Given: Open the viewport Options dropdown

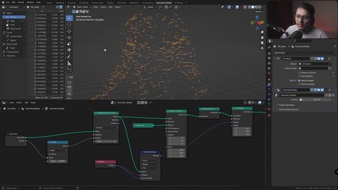Looking at the screenshot, I should coord(259,12).
